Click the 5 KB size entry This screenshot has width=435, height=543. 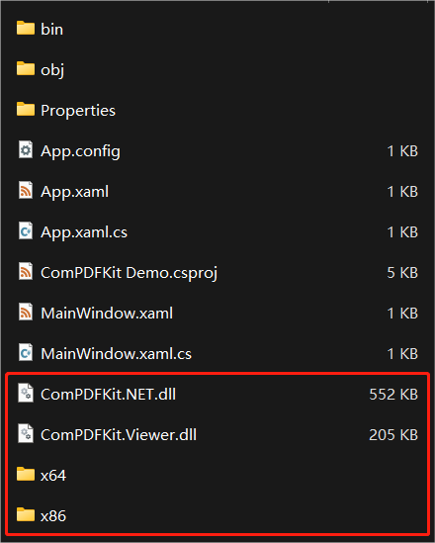pos(402,273)
